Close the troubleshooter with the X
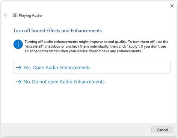Screen dimensions: 178x138 point(172,6)
